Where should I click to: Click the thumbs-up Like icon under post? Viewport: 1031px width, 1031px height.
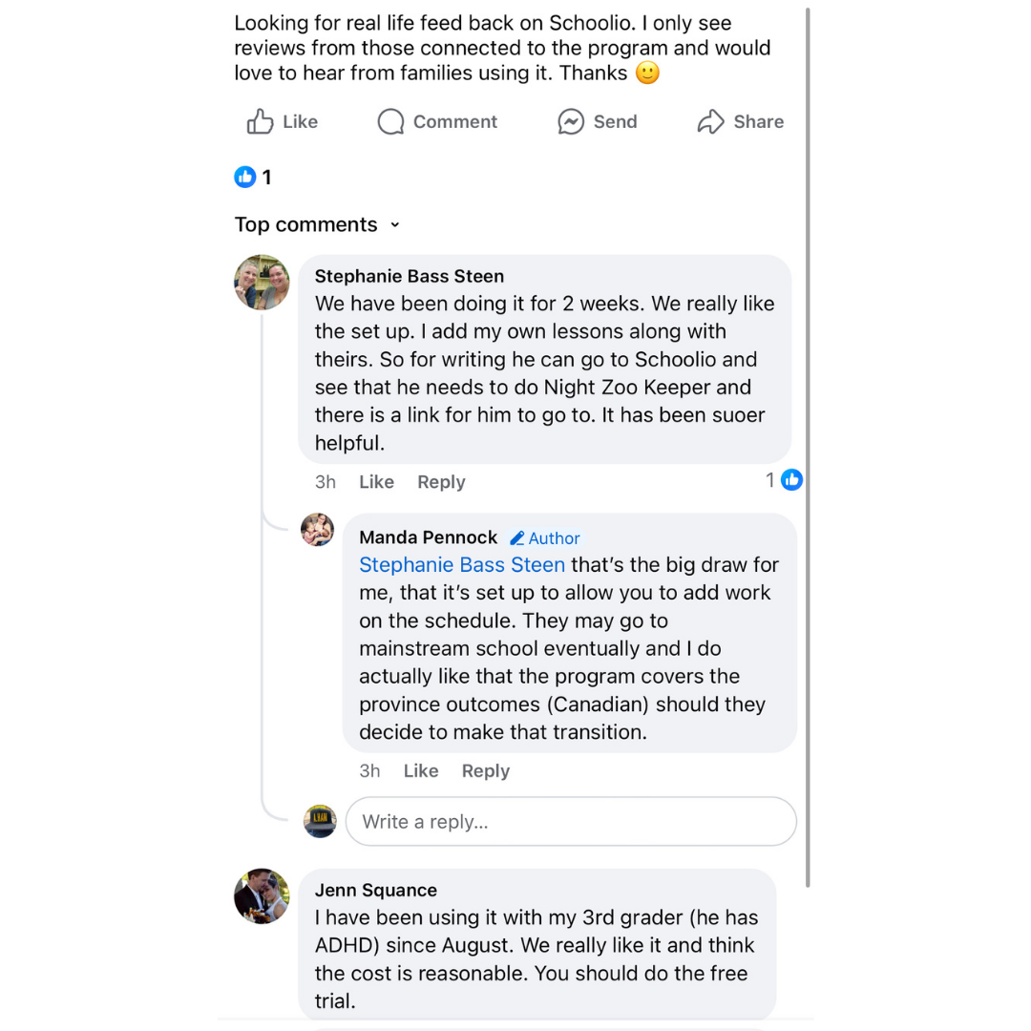point(260,122)
